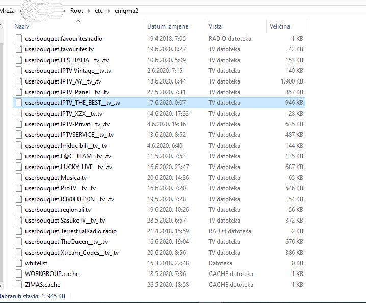Select userbouquet.IPTV_AY__tv_.tv entry
Screen dimensions: 366x303
click(x=63, y=81)
